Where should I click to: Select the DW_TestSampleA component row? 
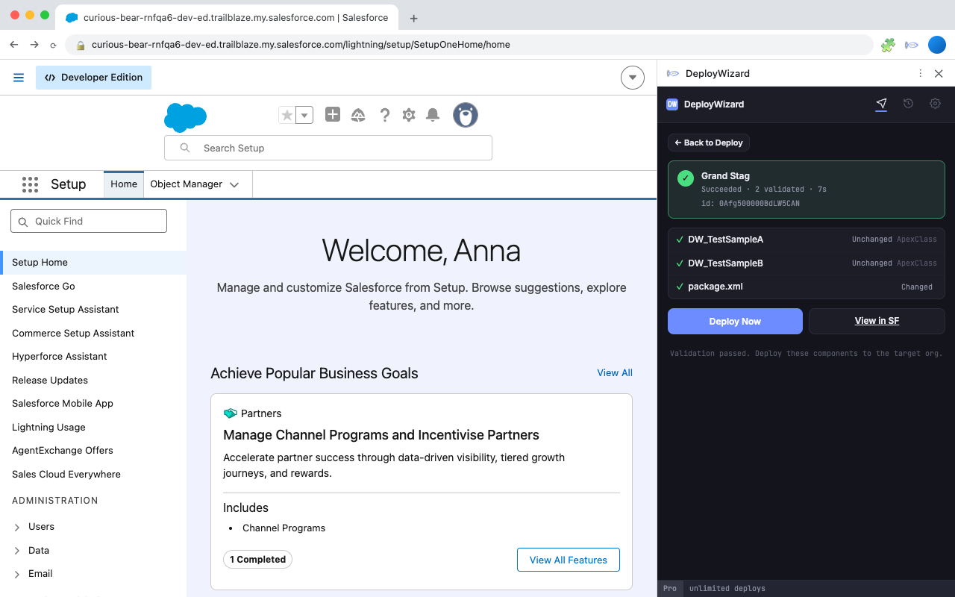click(x=807, y=240)
